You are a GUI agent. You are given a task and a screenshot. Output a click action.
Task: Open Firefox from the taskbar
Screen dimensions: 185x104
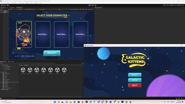(x=83, y=102)
